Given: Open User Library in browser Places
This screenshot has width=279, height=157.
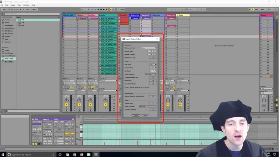Looking at the screenshot, I should pyautogui.click(x=9, y=53).
